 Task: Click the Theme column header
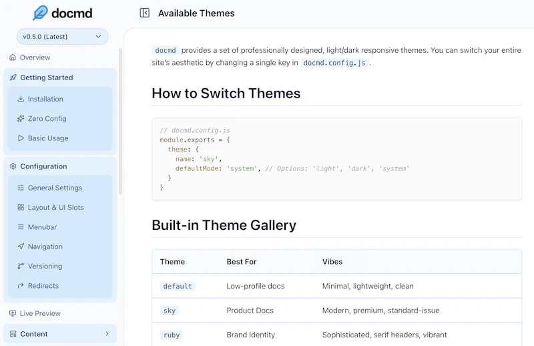[172, 261]
